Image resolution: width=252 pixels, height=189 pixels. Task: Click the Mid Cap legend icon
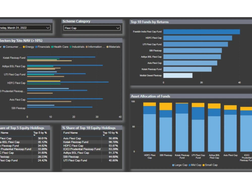[189, 165]
